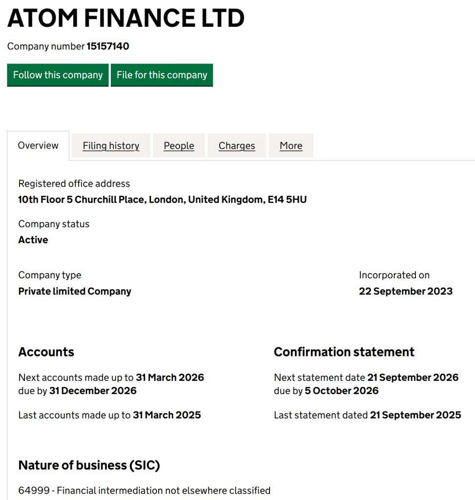Click the 'Active' company status label
The width and height of the screenshot is (475, 500).
tap(33, 240)
